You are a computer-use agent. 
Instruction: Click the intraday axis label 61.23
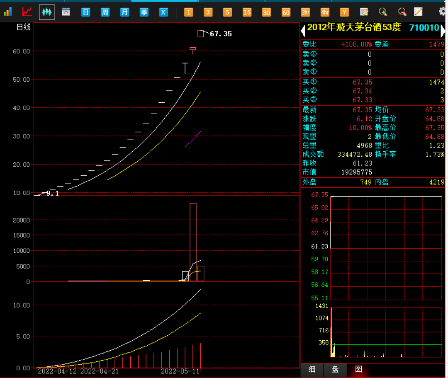click(319, 246)
